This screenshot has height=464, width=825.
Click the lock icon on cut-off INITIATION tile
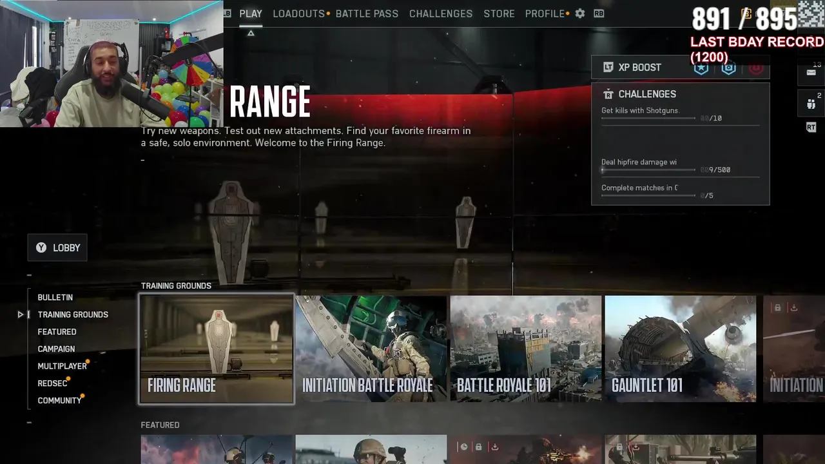778,308
